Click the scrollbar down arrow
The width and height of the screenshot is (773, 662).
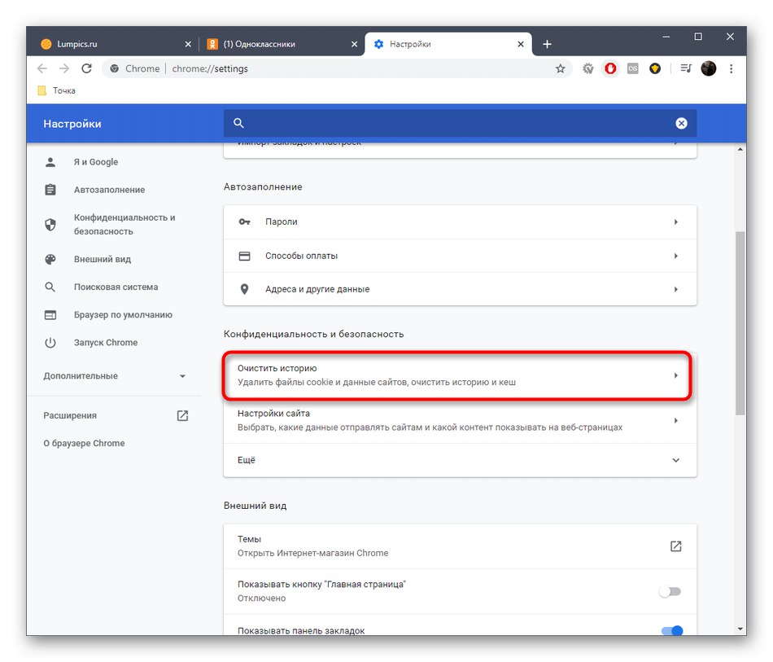click(740, 629)
